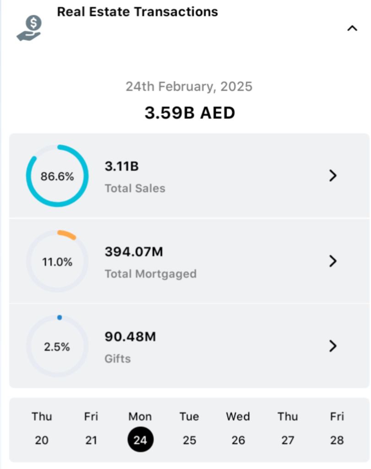Image resolution: width=371 pixels, height=469 pixels.
Task: Click the 3.59B AED total amount
Action: pyautogui.click(x=190, y=113)
